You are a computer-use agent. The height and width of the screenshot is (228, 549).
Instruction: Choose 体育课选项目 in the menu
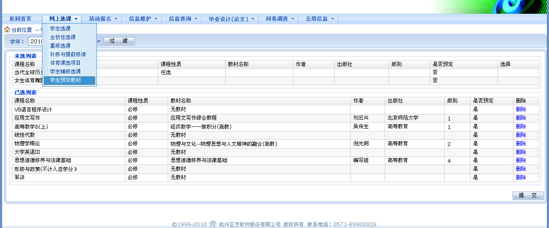tap(65, 63)
